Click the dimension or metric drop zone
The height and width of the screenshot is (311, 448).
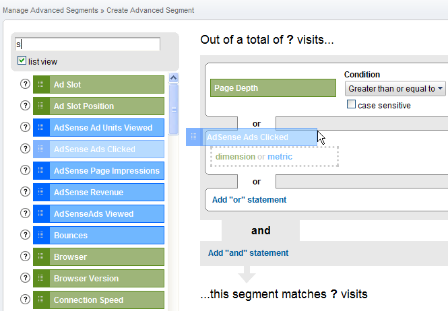(x=274, y=156)
